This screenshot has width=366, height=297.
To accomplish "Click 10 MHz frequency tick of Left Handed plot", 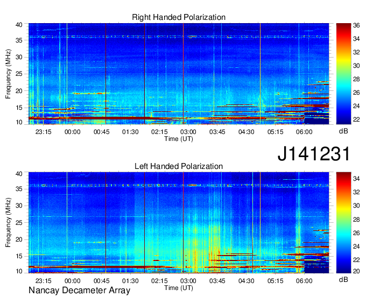I will (19, 271).
